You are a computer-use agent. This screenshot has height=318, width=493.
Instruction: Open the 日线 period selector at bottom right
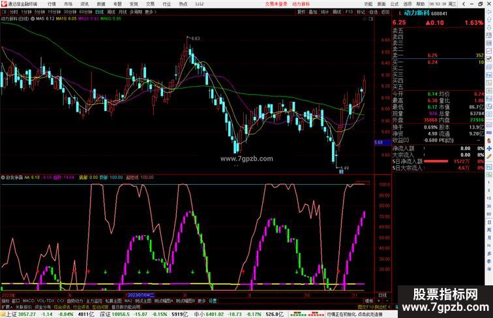[x=383, y=295]
